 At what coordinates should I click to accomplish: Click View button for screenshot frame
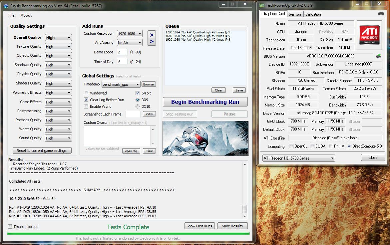point(149,114)
